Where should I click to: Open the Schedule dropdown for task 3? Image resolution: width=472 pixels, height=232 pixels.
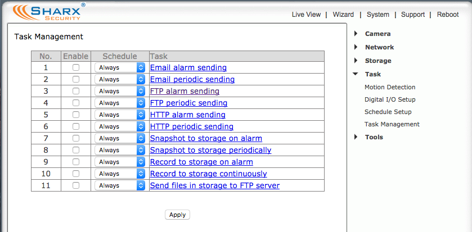coord(120,91)
